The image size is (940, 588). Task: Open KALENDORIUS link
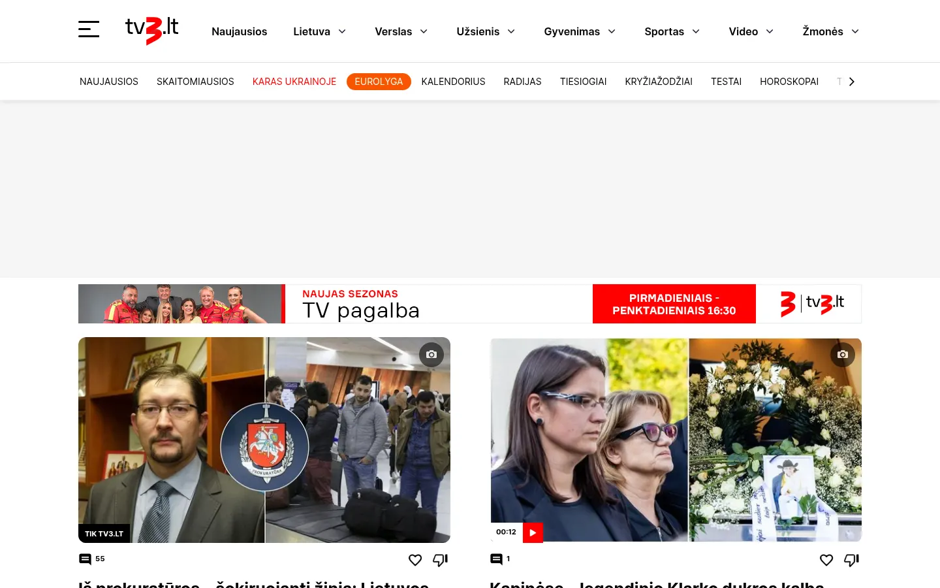(x=454, y=82)
